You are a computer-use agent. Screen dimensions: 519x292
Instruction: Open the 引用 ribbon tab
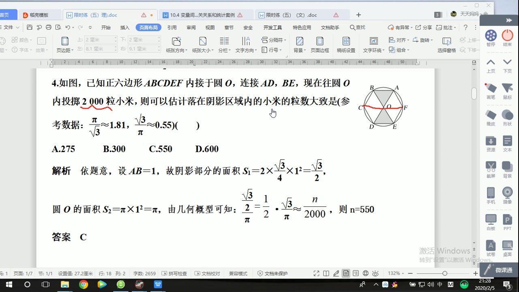[172, 28]
